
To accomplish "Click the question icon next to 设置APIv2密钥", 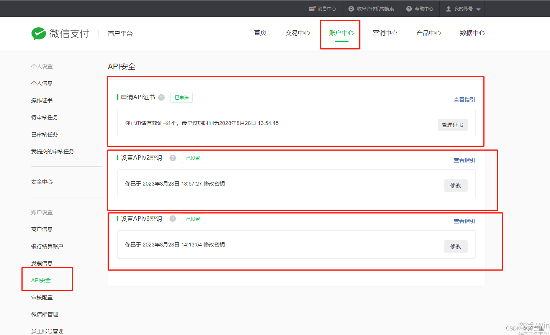I will click(172, 158).
